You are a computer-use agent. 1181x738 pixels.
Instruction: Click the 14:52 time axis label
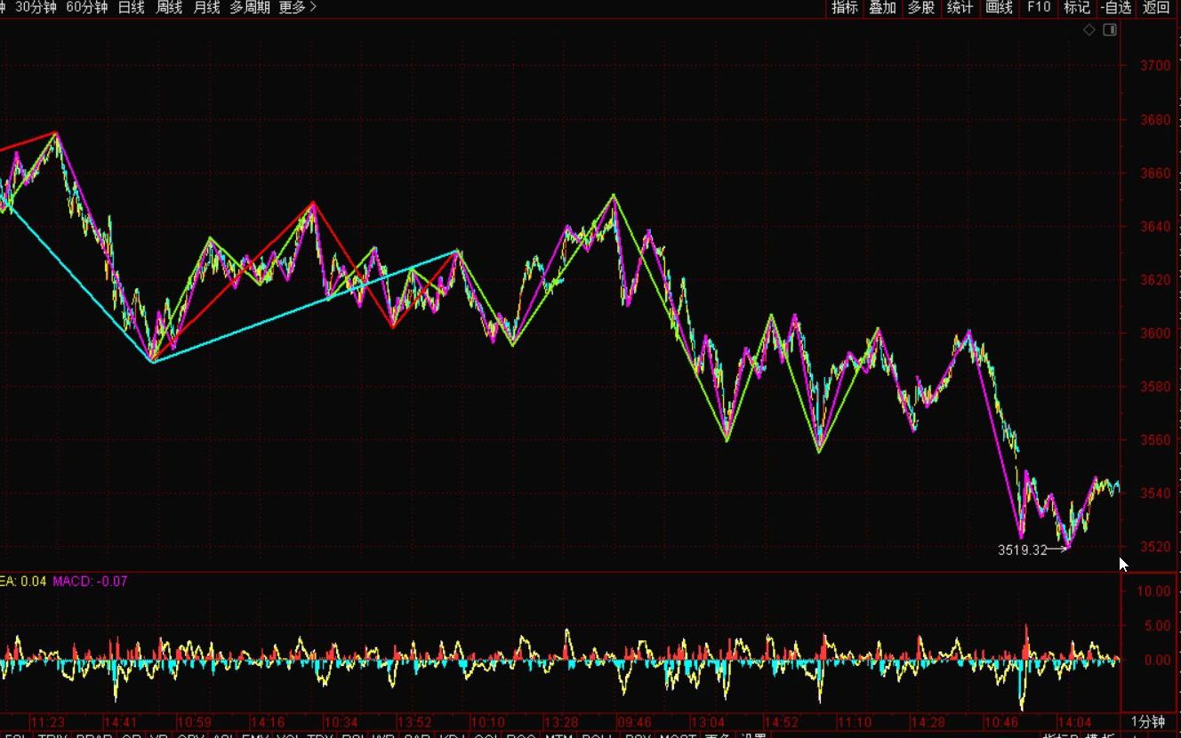click(x=781, y=722)
